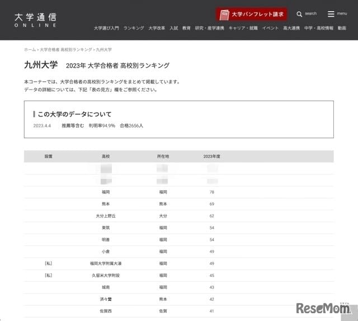Viewport: 358px width, 321px height.
Task: Click the 所在地 column header
Action: 163,157
